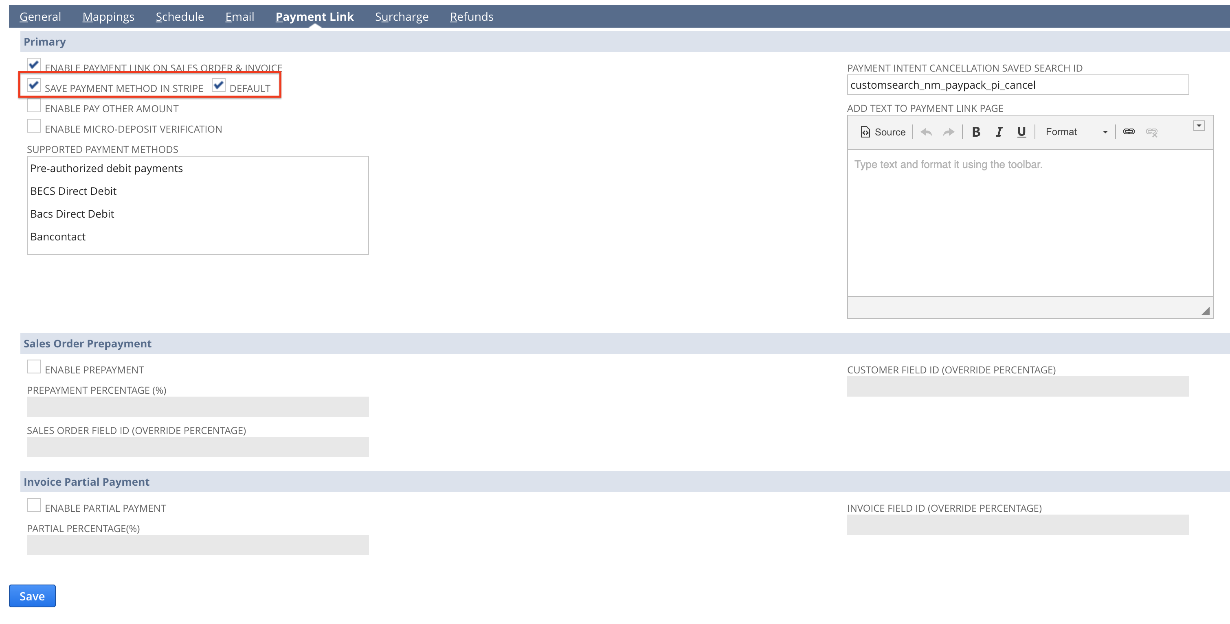1230x624 pixels.
Task: Click the Payment Intent Cancellation Saved Search ID field
Action: [x=1017, y=85]
